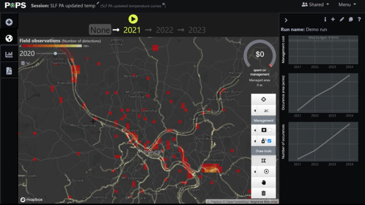
Task: Click the ac area units button
Action: (x=266, y=111)
